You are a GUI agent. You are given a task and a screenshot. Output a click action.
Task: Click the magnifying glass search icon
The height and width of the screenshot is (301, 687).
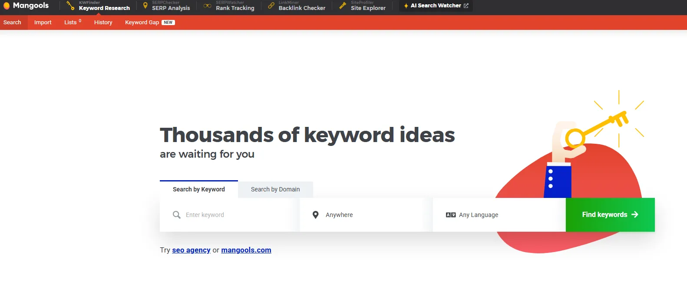click(177, 215)
